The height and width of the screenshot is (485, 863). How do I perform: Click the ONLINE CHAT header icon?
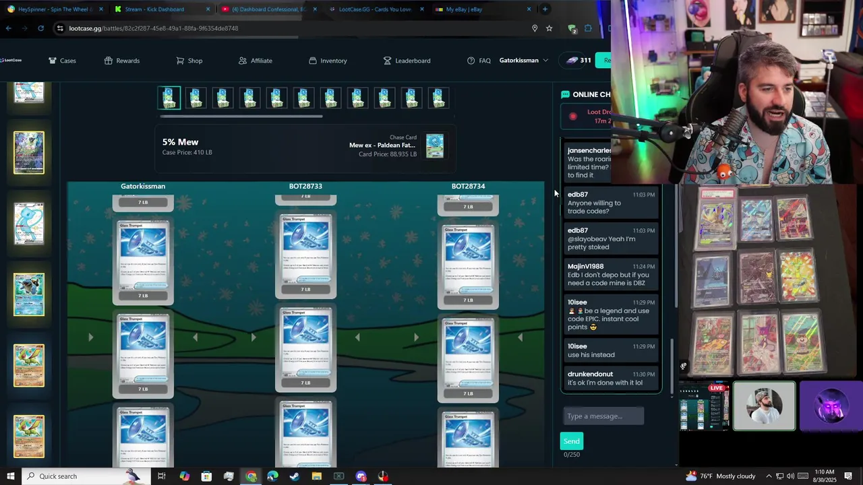pos(565,94)
